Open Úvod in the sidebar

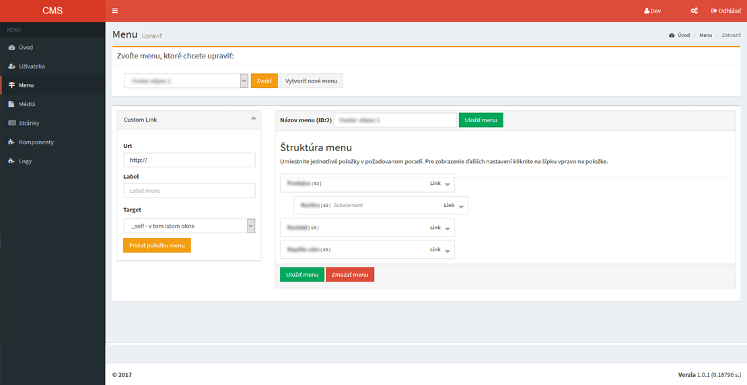pyautogui.click(x=52, y=47)
